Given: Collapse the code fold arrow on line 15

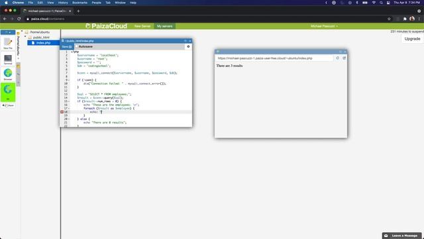Looking at the screenshot, I should (x=69, y=102).
